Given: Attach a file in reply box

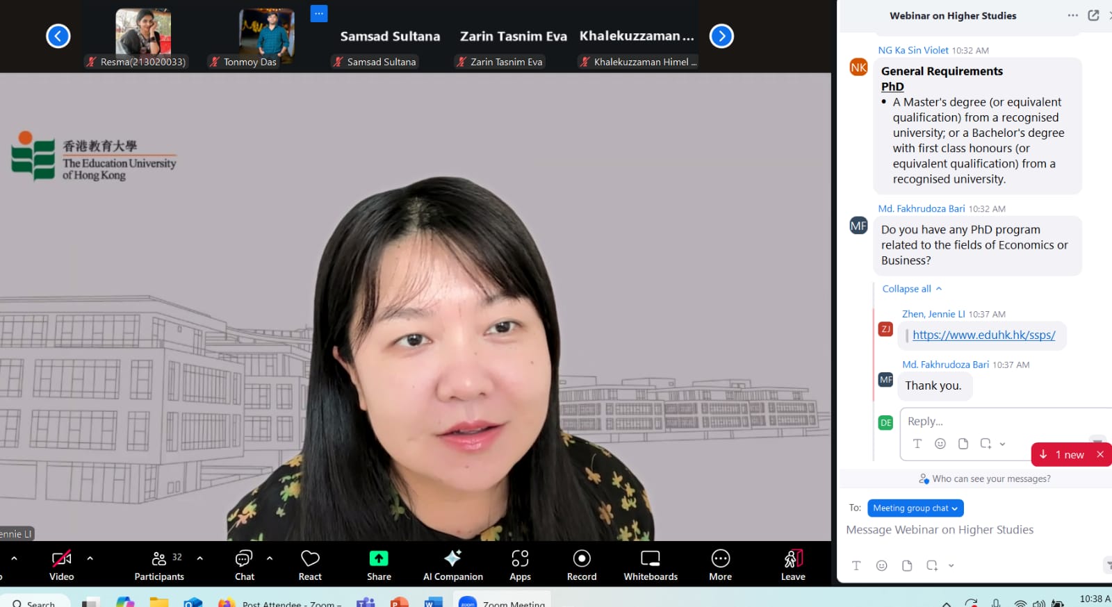Looking at the screenshot, I should pyautogui.click(x=963, y=444).
